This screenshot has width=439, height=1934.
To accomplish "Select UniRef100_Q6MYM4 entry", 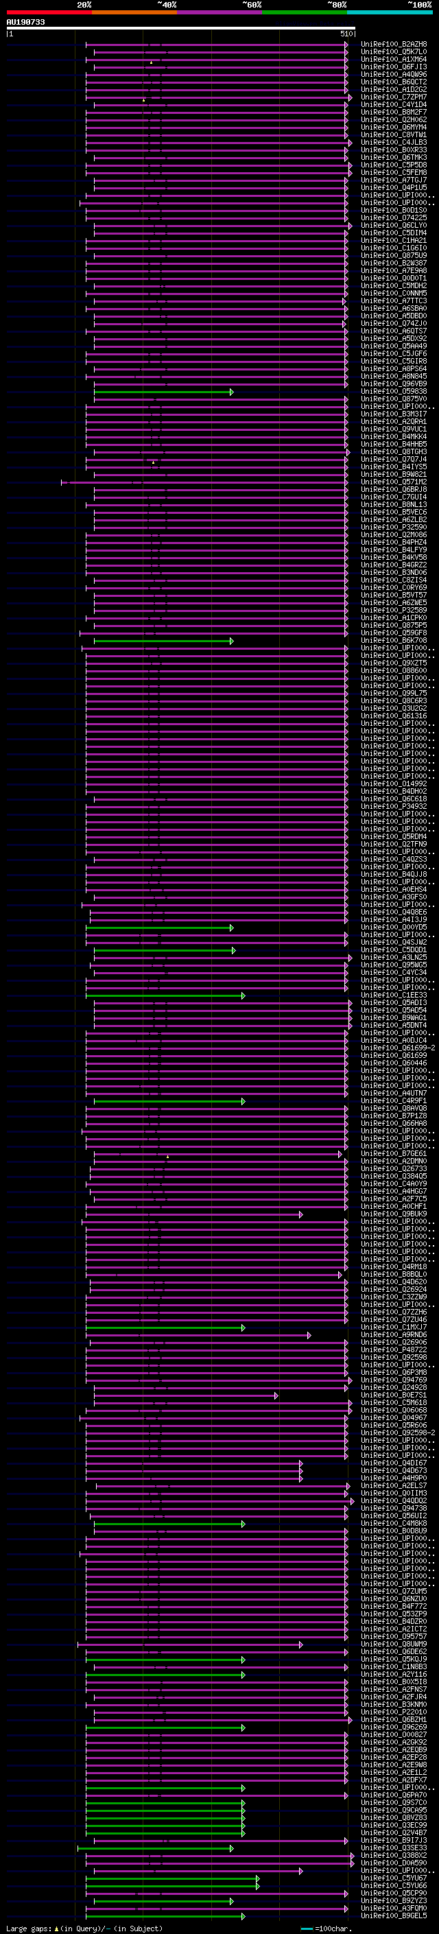I will (x=393, y=127).
